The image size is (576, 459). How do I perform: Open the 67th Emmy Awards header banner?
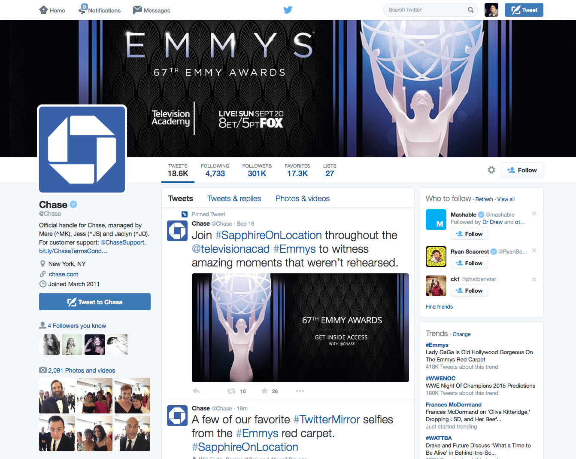288,89
